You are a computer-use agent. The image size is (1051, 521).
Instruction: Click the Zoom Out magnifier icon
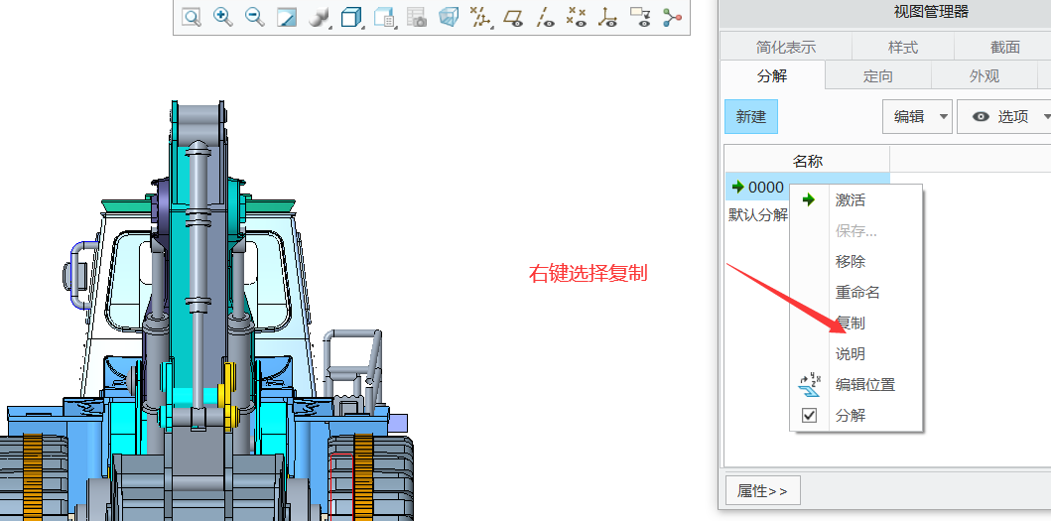(x=255, y=18)
